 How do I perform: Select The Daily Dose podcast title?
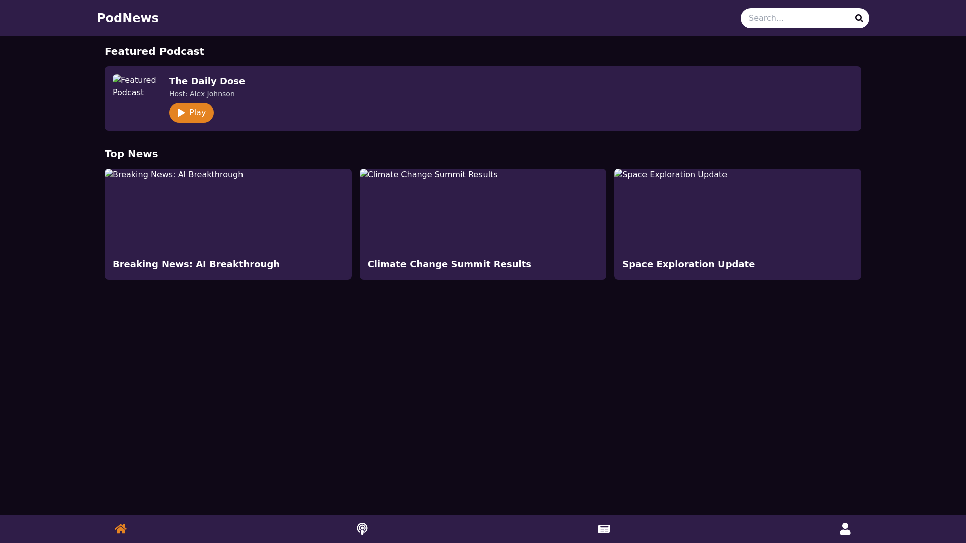(x=207, y=81)
